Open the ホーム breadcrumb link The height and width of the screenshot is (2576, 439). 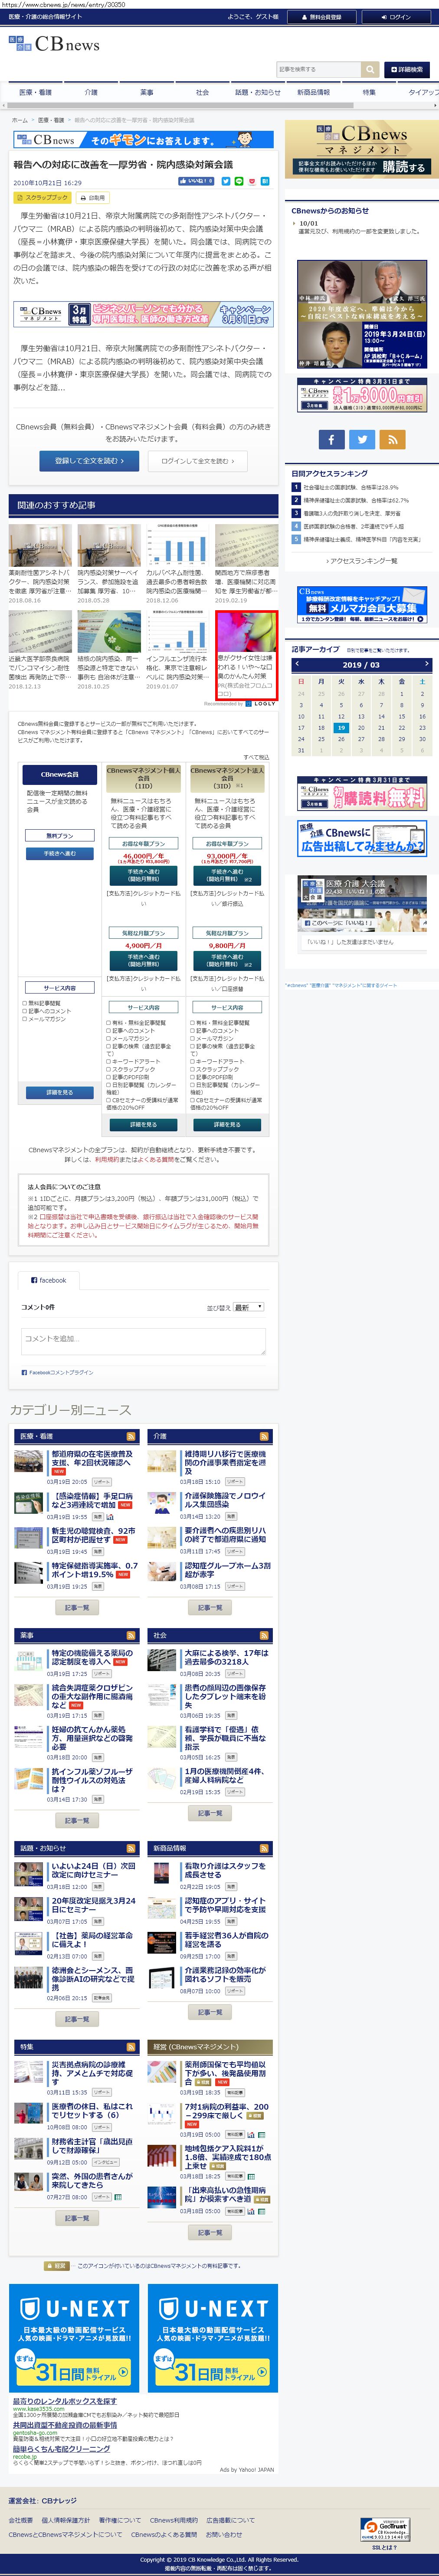pyautogui.click(x=20, y=120)
